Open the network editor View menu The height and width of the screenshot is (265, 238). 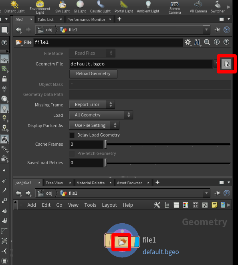pos(73,205)
